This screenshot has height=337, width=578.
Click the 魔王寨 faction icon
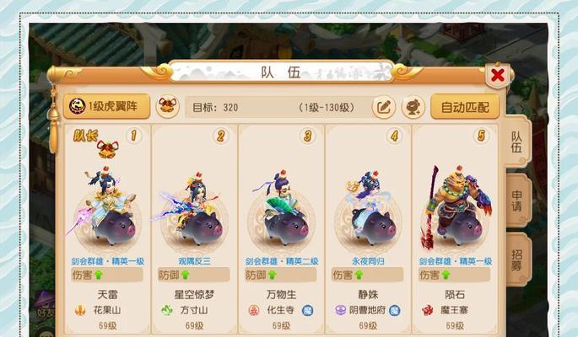428,311
